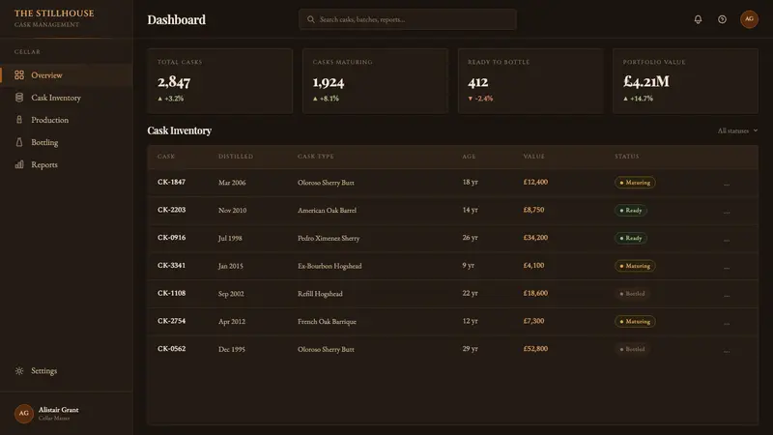Click the Ex-Bourbon Hogshead cask type
Viewport: 773px width, 435px height.
[x=329, y=266]
